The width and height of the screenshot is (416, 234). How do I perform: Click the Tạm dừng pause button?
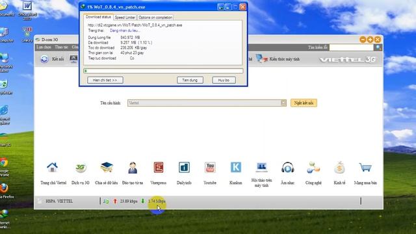click(190, 80)
